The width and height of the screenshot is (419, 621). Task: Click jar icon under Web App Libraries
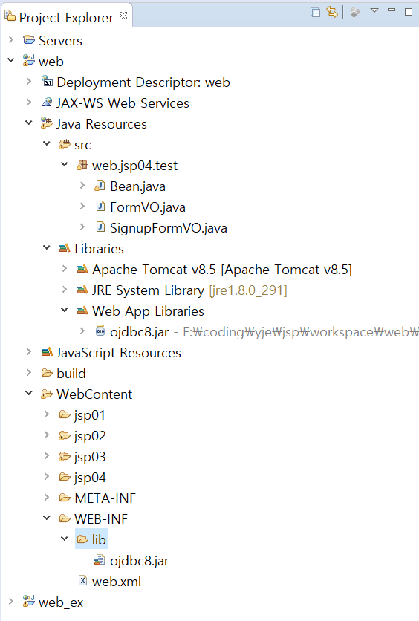100,331
